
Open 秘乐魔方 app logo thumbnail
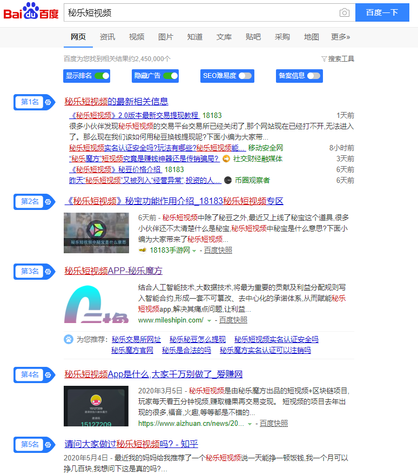[96, 304]
